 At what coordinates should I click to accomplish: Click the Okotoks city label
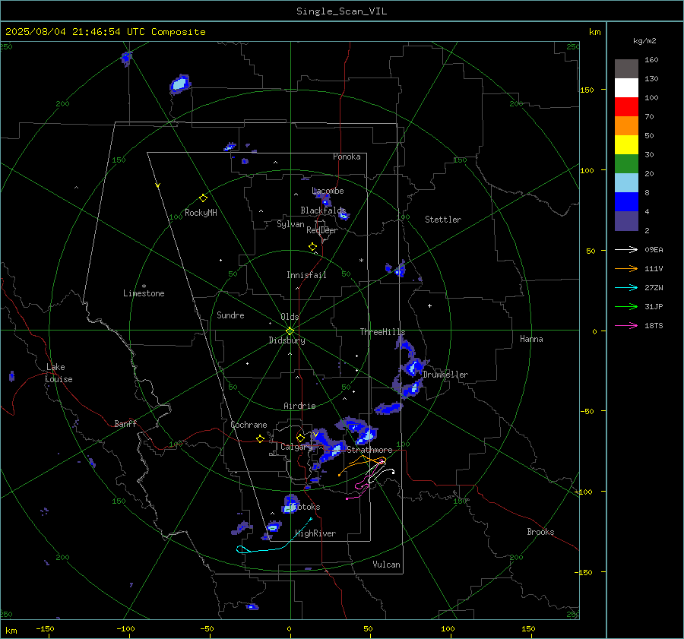click(x=304, y=507)
